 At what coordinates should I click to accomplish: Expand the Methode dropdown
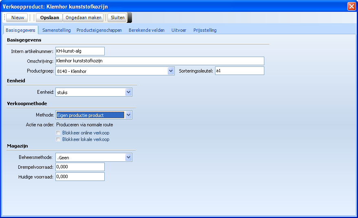[129, 115]
